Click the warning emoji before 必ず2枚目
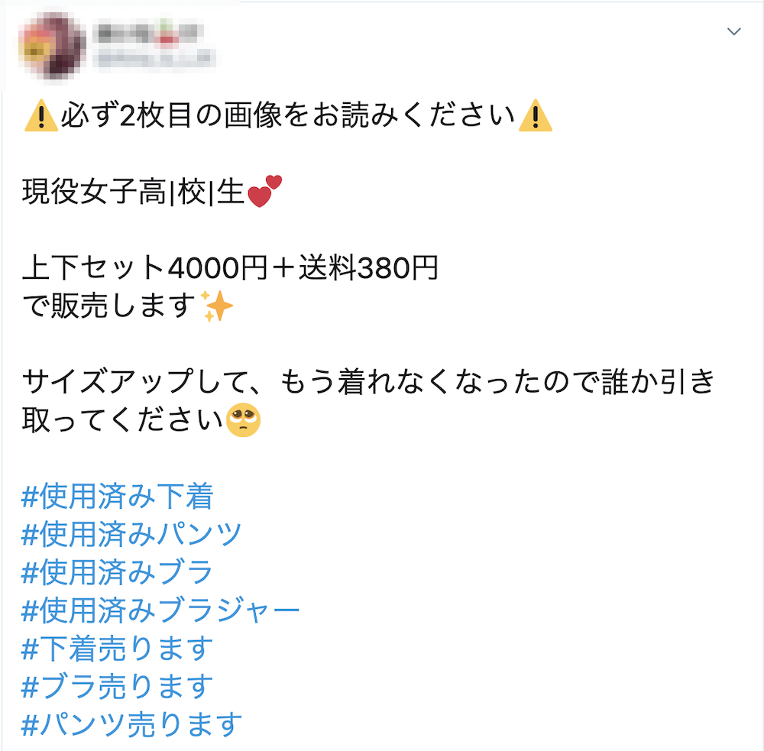The height and width of the screenshot is (751, 764). [41, 115]
